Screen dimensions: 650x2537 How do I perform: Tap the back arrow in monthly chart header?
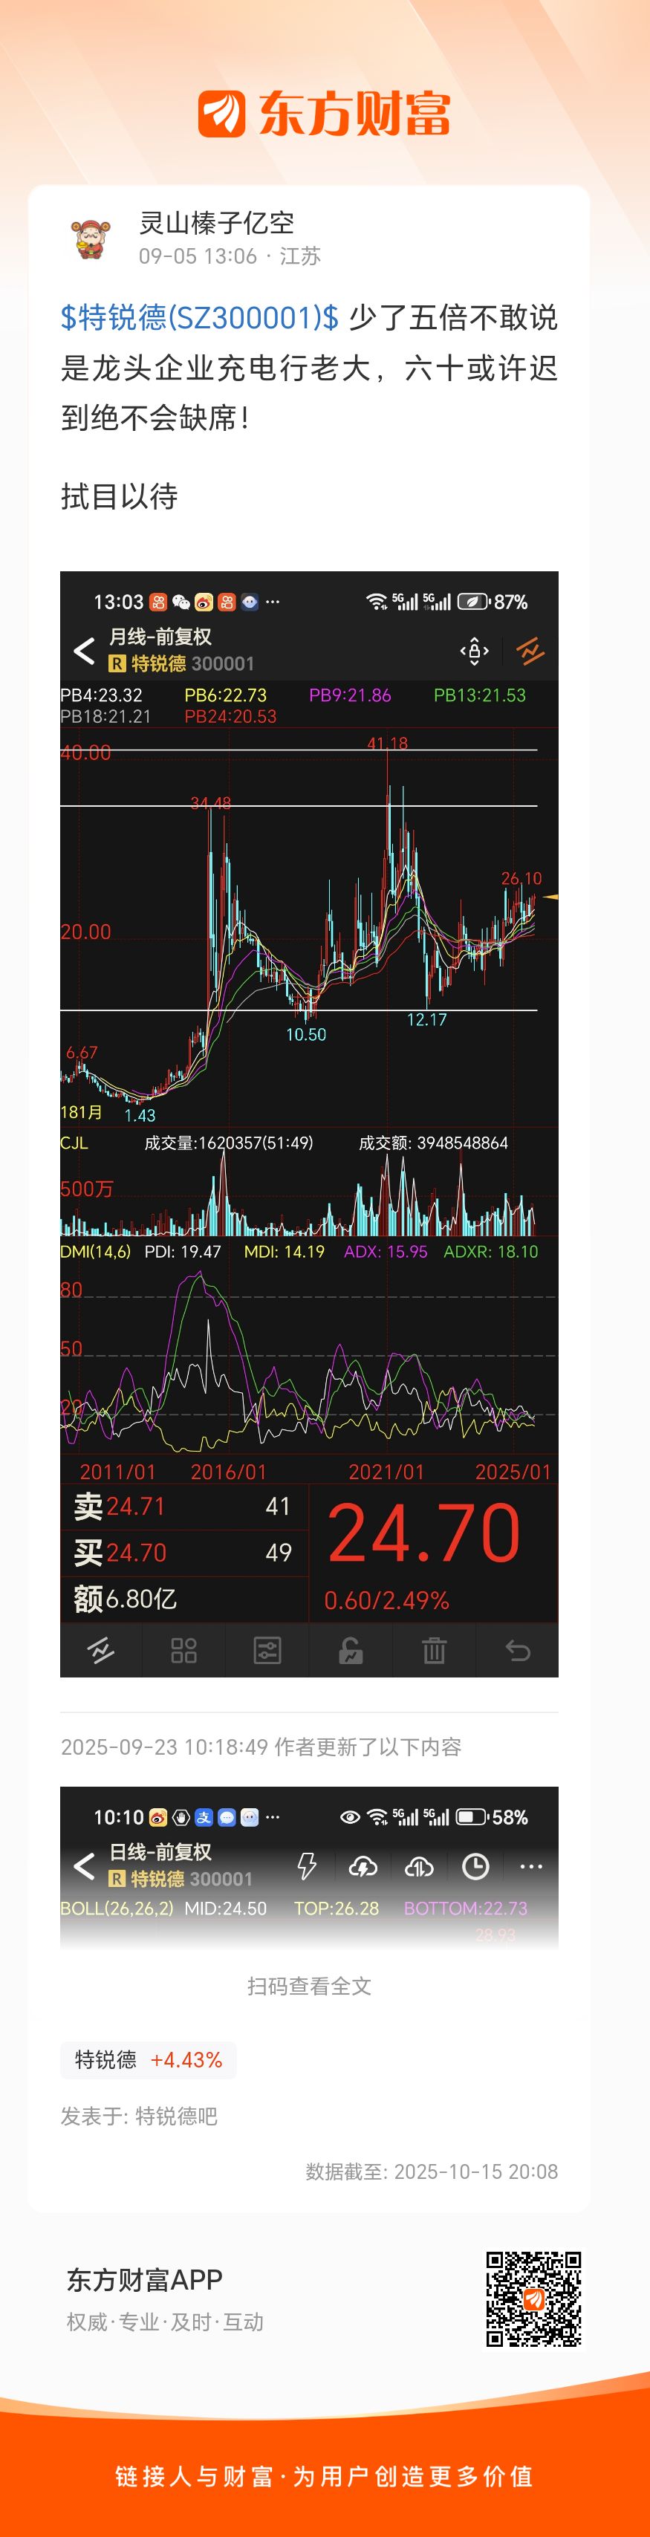pyautogui.click(x=85, y=651)
